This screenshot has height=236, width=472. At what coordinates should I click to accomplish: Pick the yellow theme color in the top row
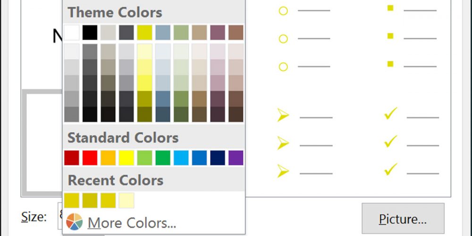[144, 33]
